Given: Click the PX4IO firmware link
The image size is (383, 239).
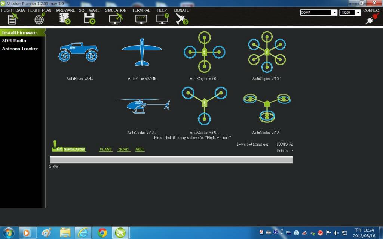Looking at the screenshot, I should [x=285, y=145].
